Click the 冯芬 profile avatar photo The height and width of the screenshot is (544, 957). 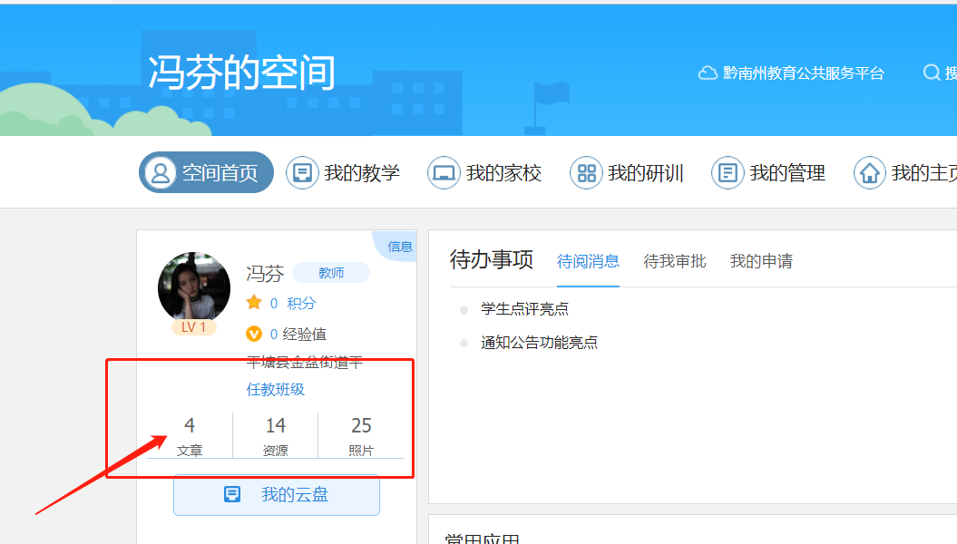(194, 287)
